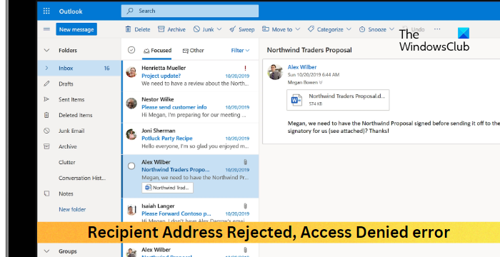The image size is (500, 257).
Task: Click the Outlook title in the header
Action: tap(71, 11)
